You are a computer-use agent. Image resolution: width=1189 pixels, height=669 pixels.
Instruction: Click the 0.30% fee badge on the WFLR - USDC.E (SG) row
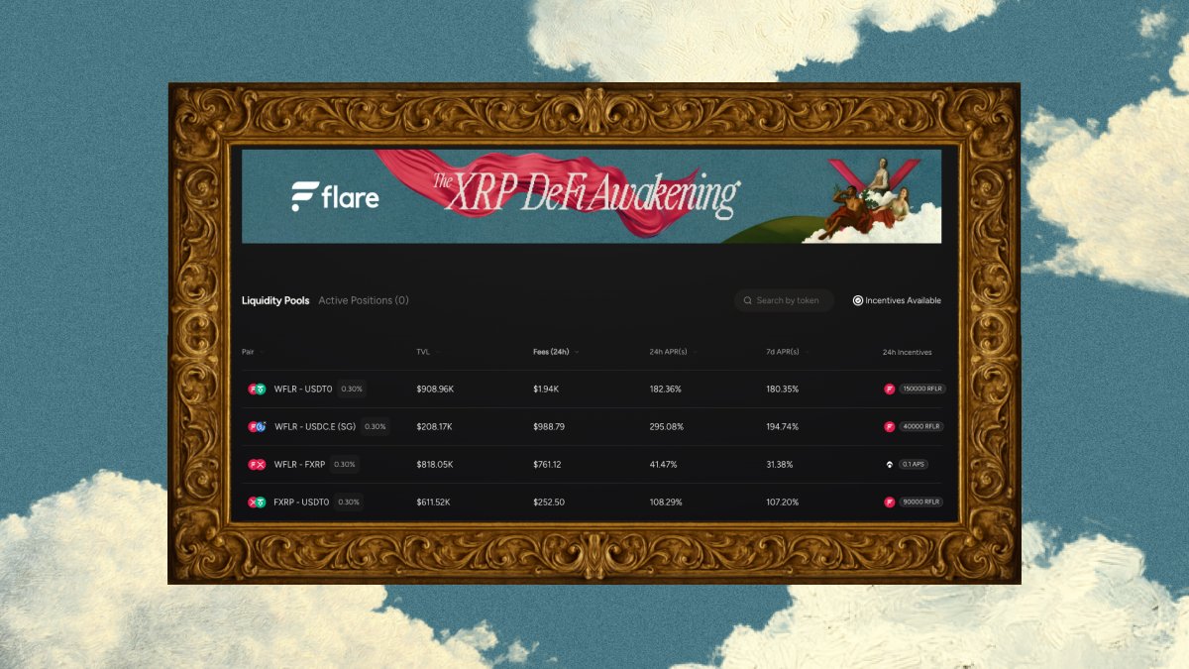(375, 427)
